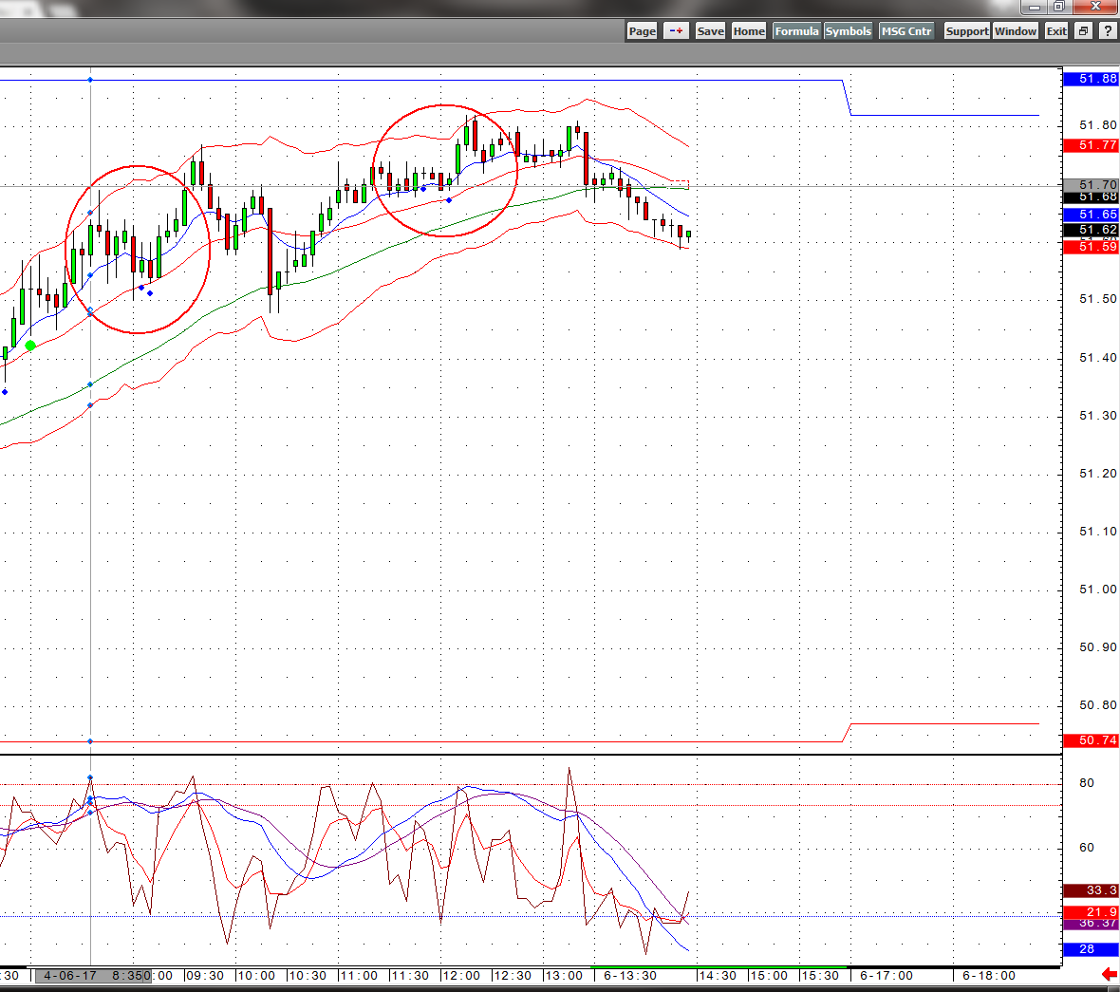Open the Support menu

[x=966, y=30]
